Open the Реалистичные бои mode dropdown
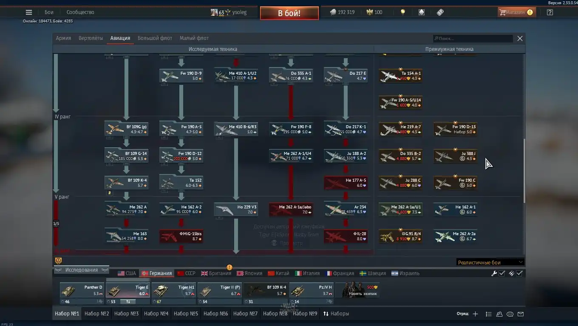 (x=490, y=262)
